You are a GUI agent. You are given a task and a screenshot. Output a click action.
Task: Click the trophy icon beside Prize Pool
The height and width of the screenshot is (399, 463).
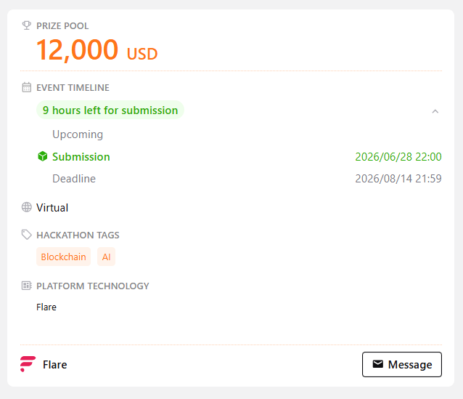pyautogui.click(x=27, y=25)
